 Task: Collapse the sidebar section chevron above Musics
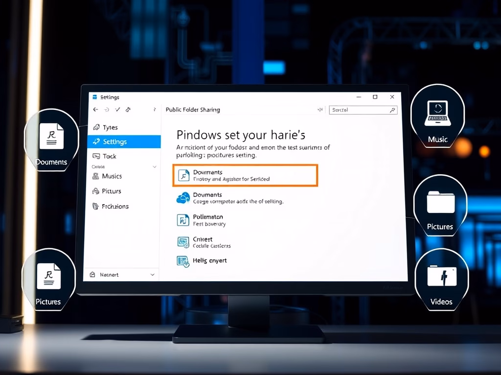pos(155,167)
